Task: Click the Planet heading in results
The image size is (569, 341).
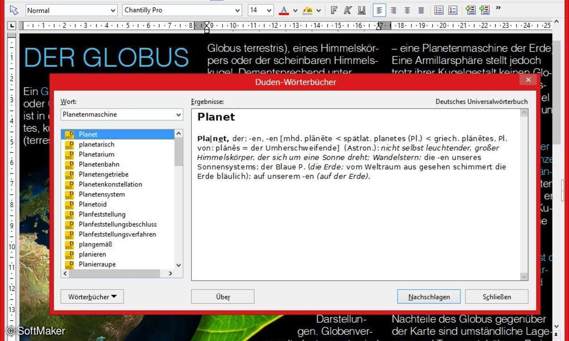Action: coord(216,117)
